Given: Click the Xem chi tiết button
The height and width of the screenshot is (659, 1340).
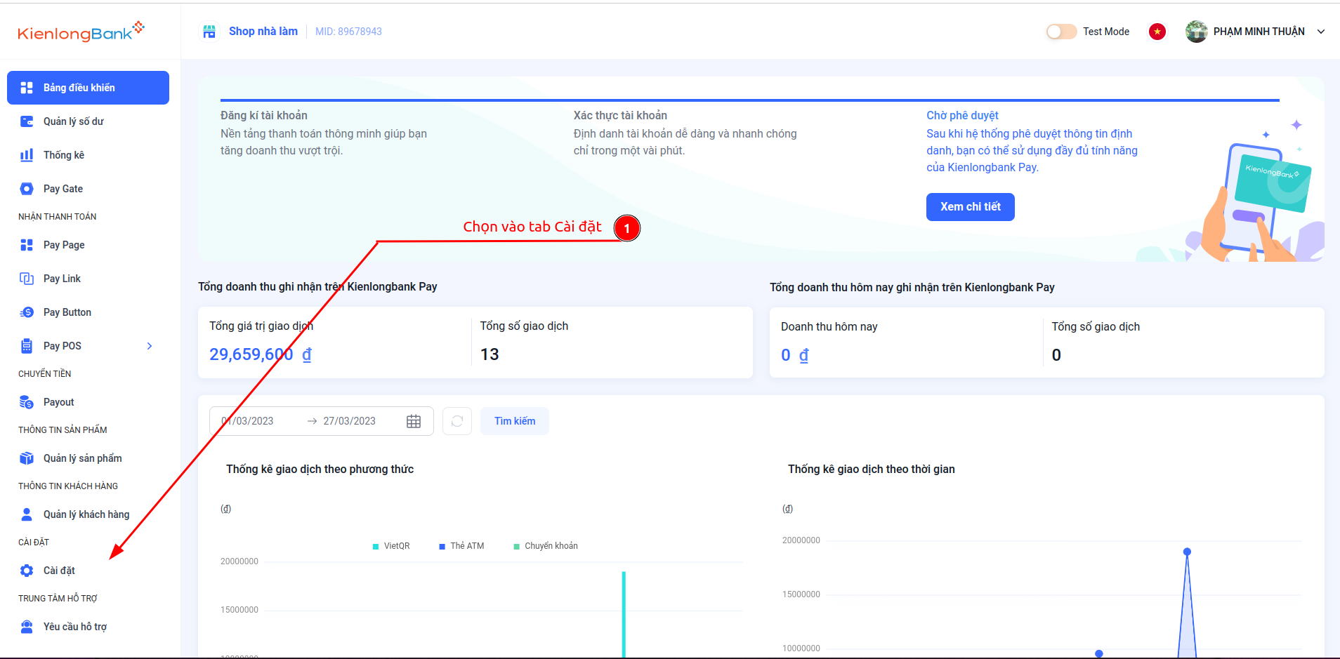Looking at the screenshot, I should click(971, 207).
